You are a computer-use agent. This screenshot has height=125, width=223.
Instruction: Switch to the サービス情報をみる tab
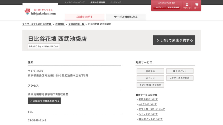pyautogui.click(x=126, y=17)
